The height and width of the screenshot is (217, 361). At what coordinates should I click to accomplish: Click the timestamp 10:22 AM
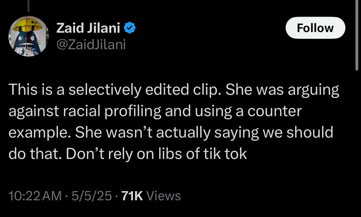pyautogui.click(x=34, y=196)
